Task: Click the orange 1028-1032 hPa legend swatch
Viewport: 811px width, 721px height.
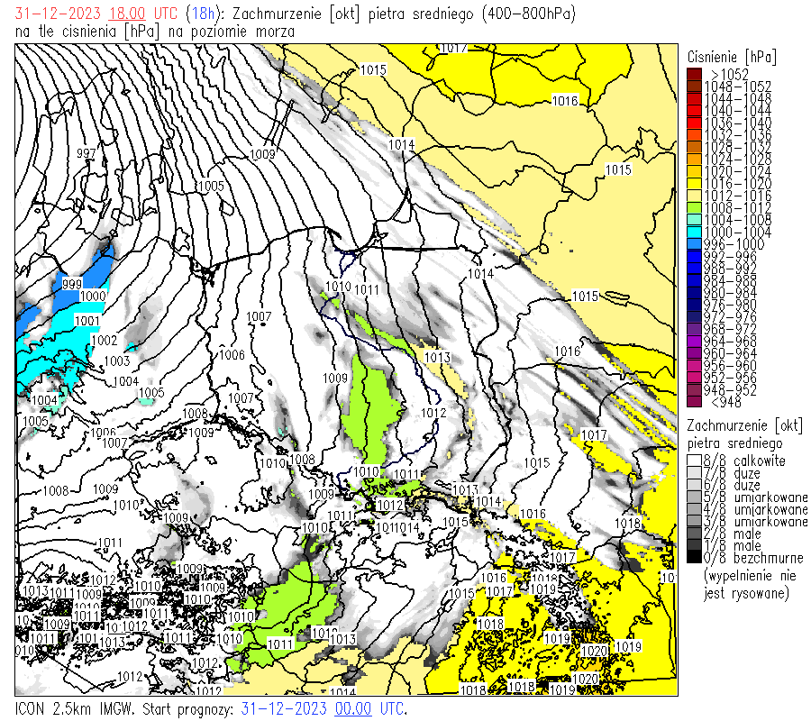Action: (694, 148)
